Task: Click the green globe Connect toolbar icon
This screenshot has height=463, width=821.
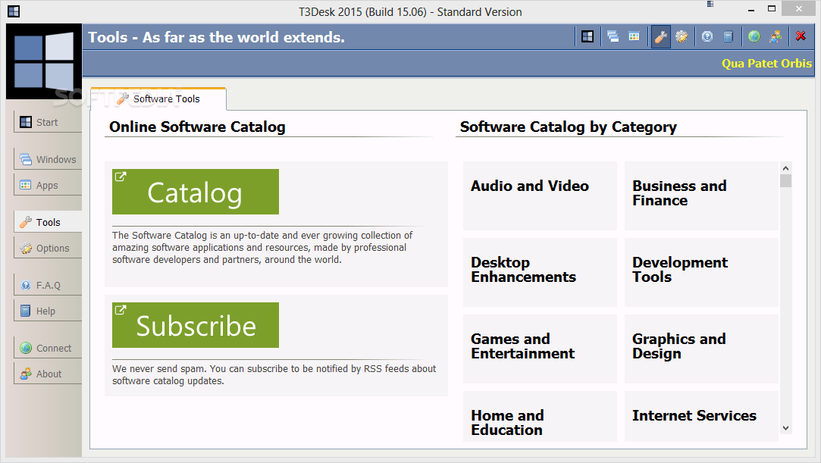Action: click(754, 36)
